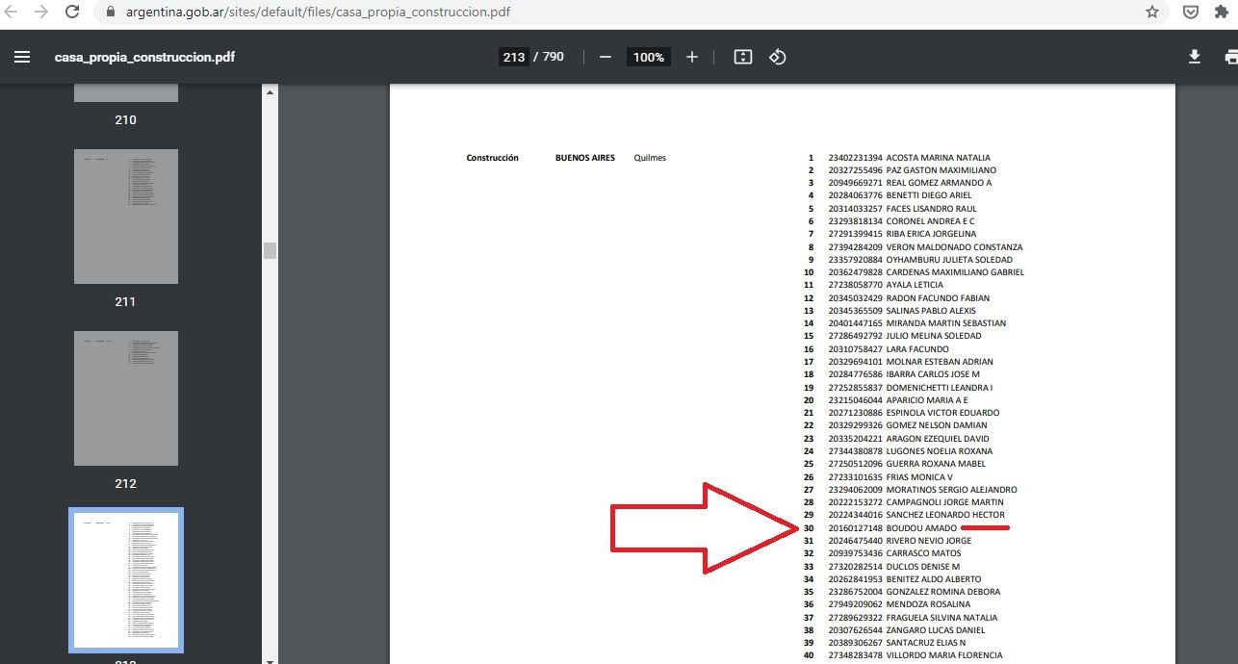The height and width of the screenshot is (664, 1238).
Task: Reload the browser page
Action: click(x=72, y=13)
